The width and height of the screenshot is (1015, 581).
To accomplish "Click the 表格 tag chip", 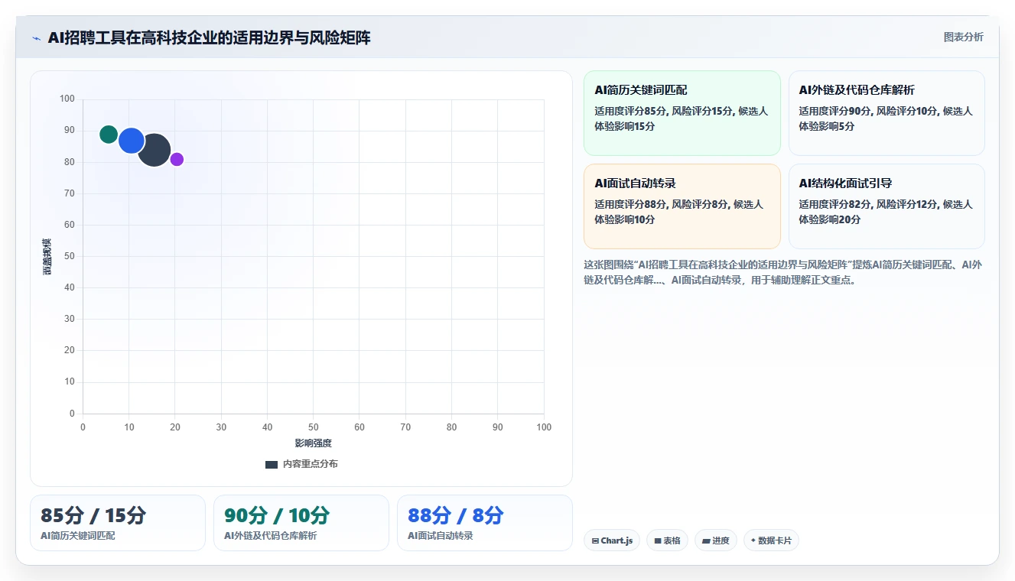I will (667, 540).
